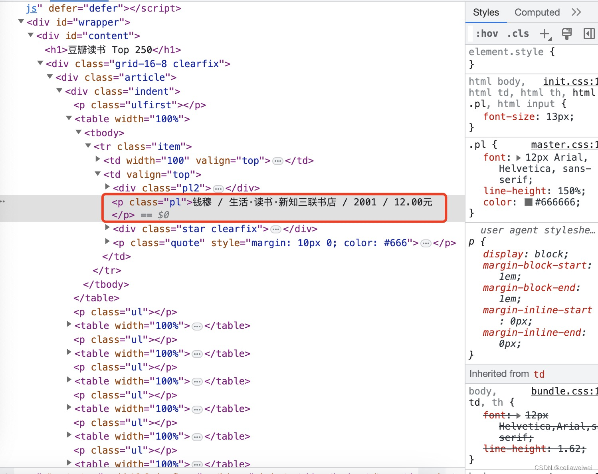
Task: Click the display: block declaration
Action: 525,254
